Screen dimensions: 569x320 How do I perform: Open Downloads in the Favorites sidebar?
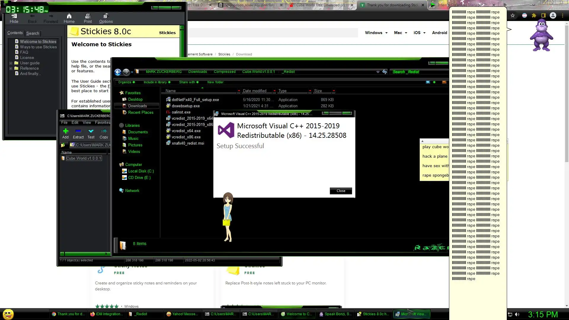(138, 106)
